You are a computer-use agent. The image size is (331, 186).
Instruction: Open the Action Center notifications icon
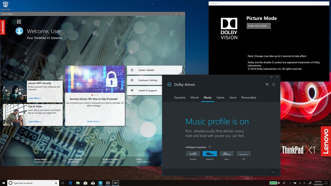tap(326, 183)
